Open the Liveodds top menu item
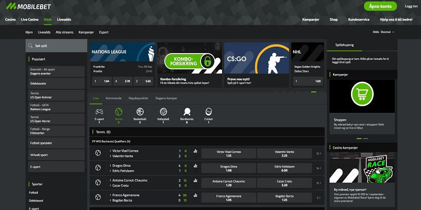 pos(64,19)
